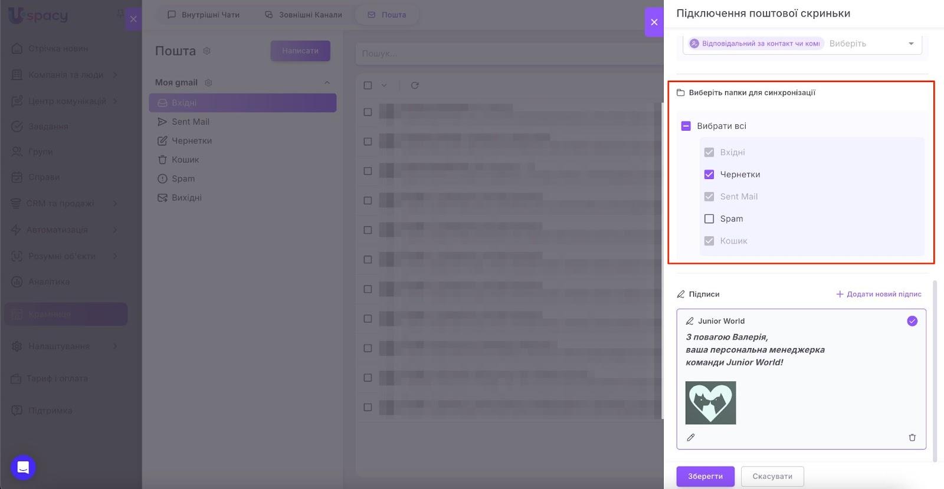Image resolution: width=944 pixels, height=489 pixels.
Task: Expand Компанія та люди section
Action: point(65,75)
